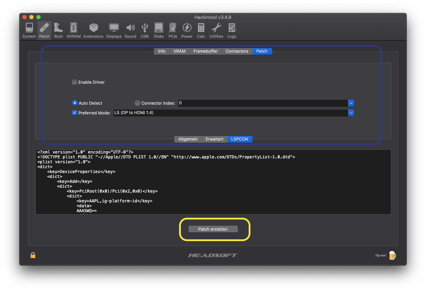Open the Calc section
The image size is (426, 291).
point(201,30)
